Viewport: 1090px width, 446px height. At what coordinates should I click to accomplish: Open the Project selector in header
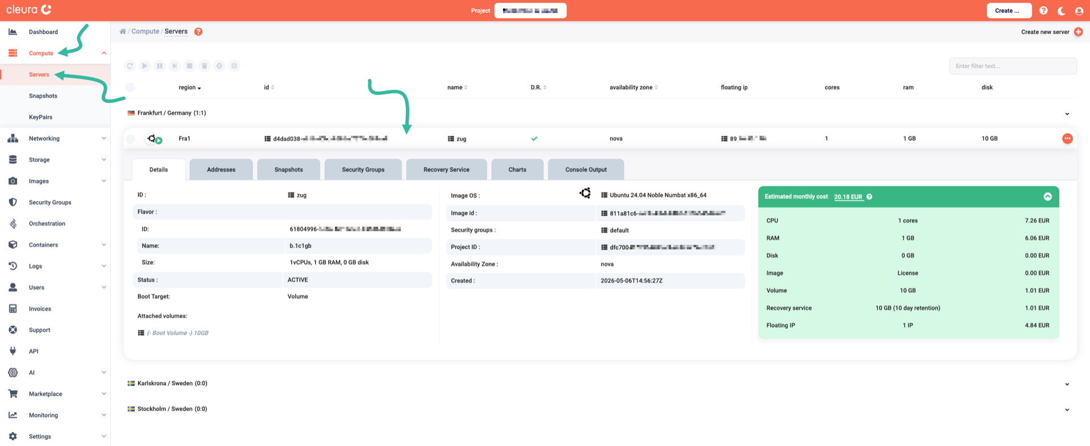(x=530, y=11)
